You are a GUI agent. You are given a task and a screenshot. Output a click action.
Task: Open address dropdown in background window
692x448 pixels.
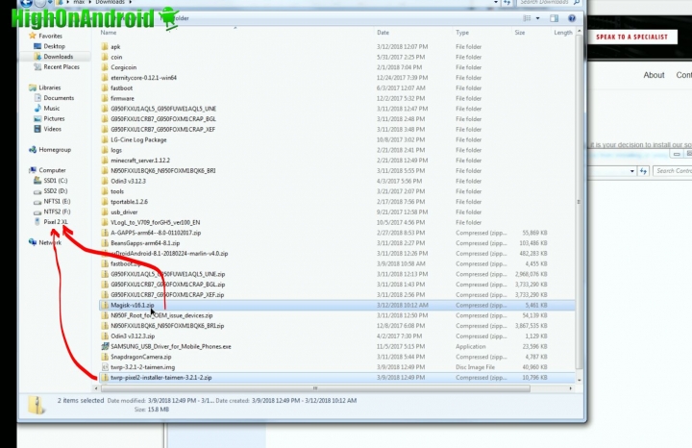pyautogui.click(x=632, y=171)
